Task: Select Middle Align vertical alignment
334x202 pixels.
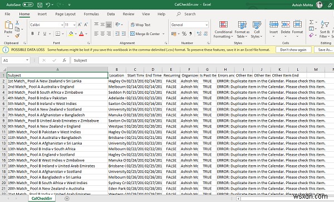Action: (x=102, y=25)
